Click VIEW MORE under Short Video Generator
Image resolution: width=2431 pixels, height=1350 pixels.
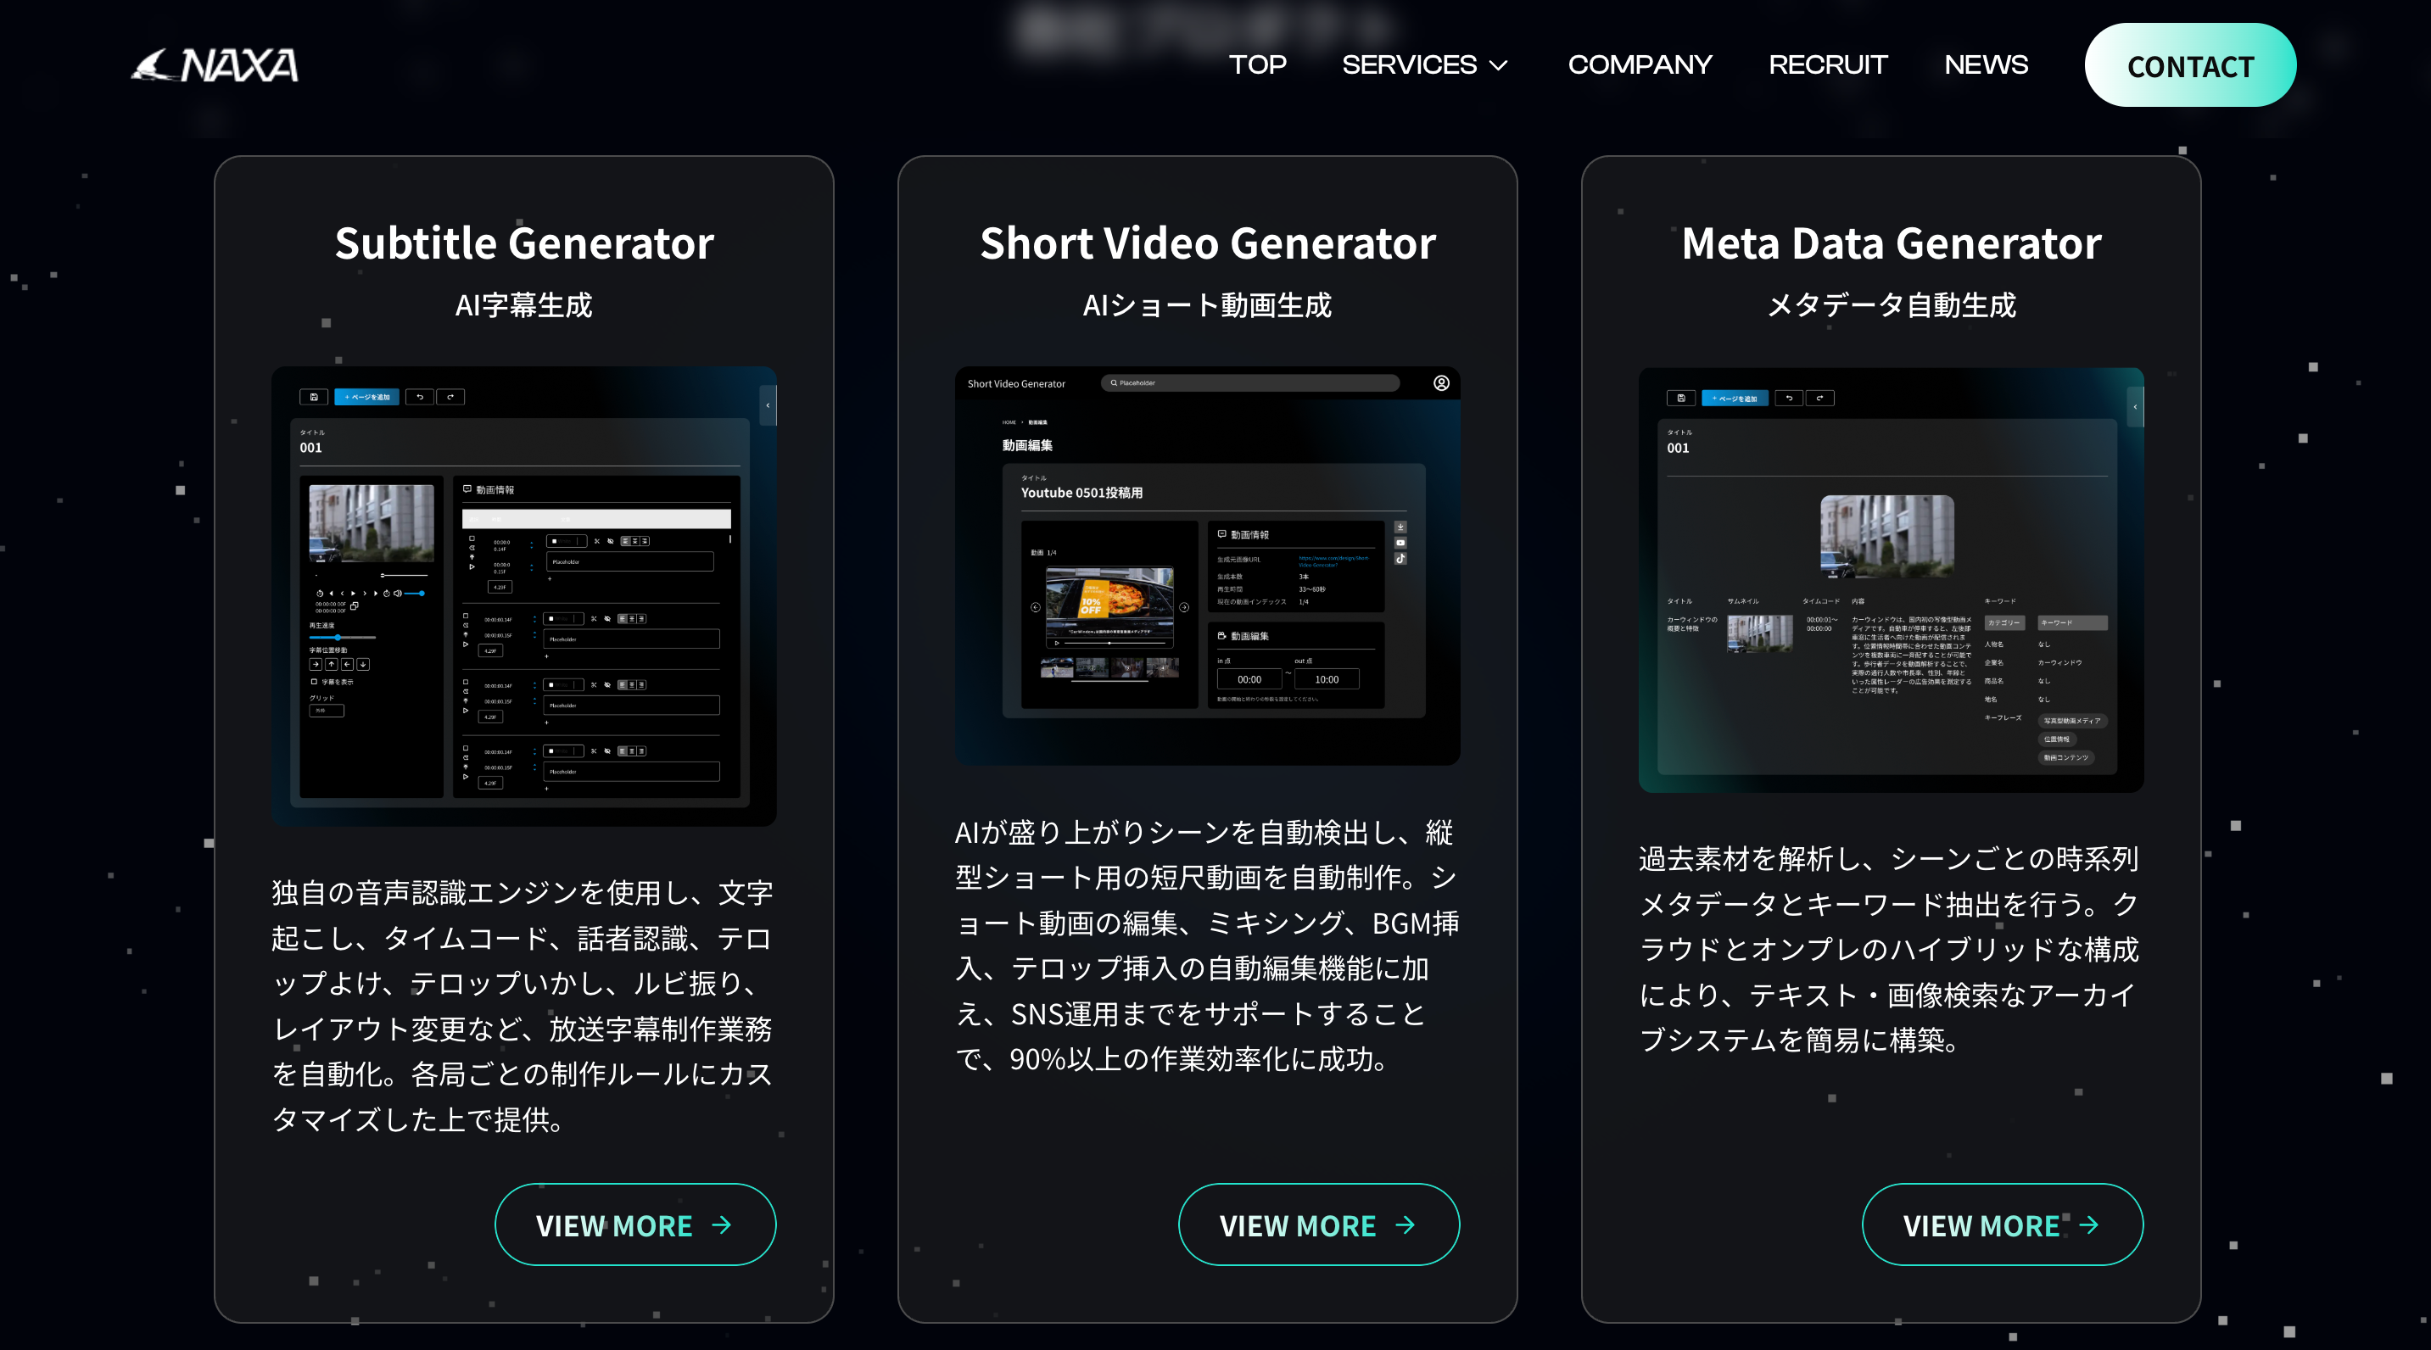[x=1317, y=1224]
